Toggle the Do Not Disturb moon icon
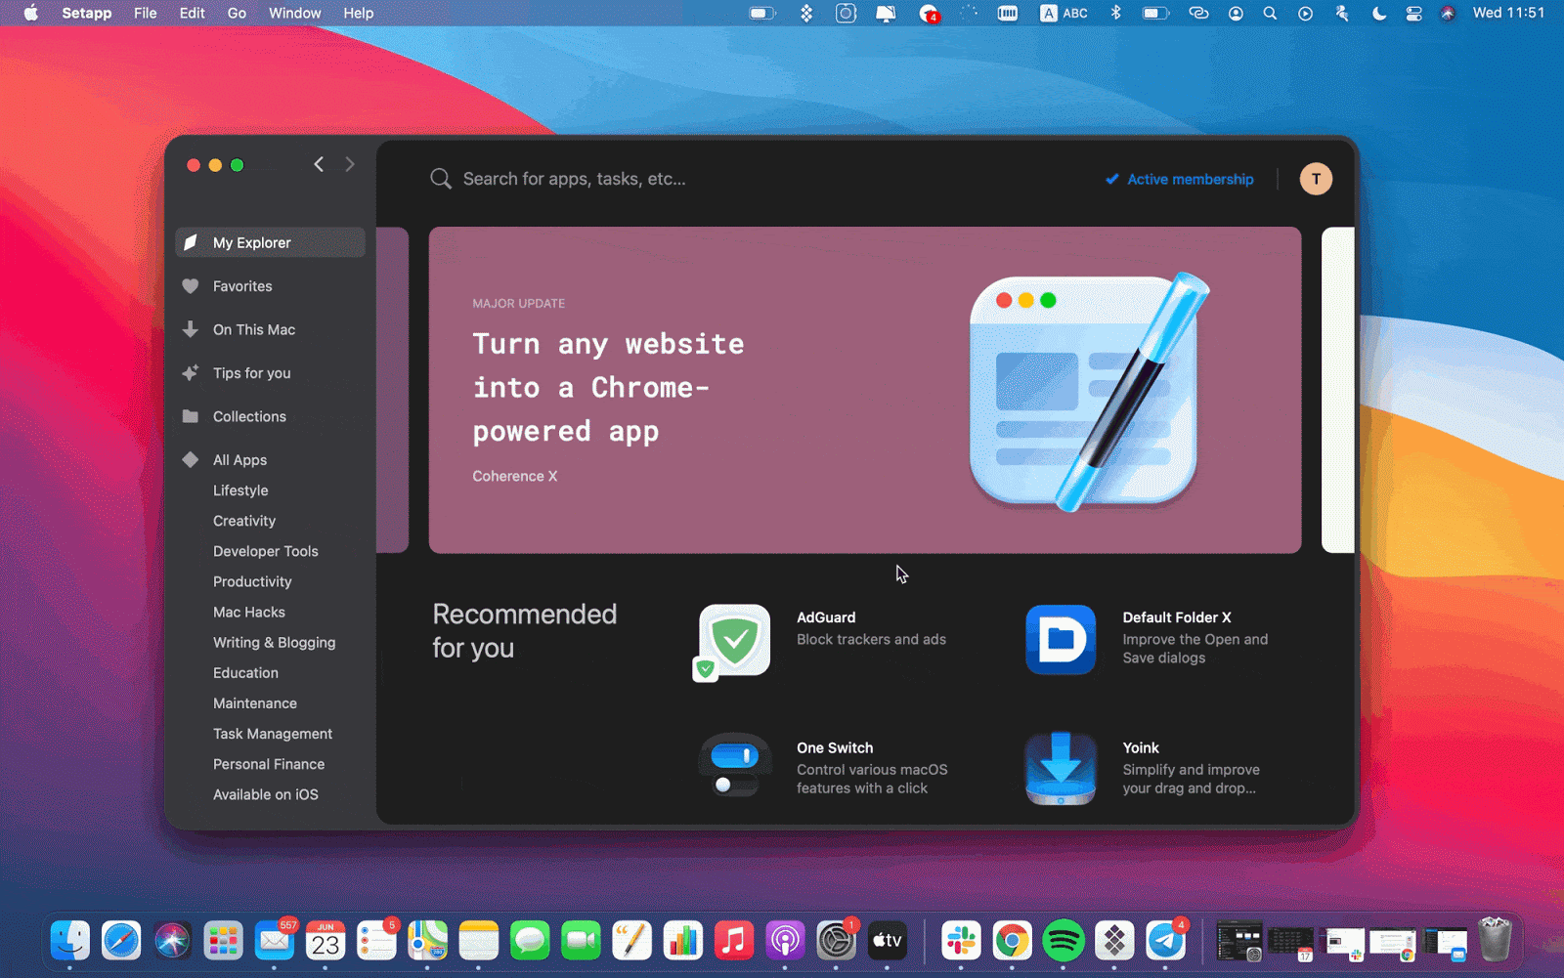Screen dimensions: 1564x978 (x=1378, y=13)
